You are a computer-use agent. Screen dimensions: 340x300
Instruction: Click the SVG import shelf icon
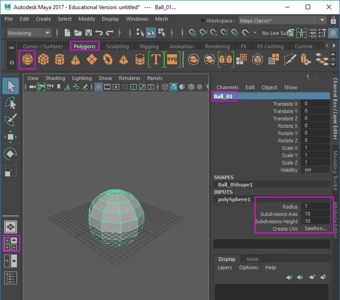[172, 59]
